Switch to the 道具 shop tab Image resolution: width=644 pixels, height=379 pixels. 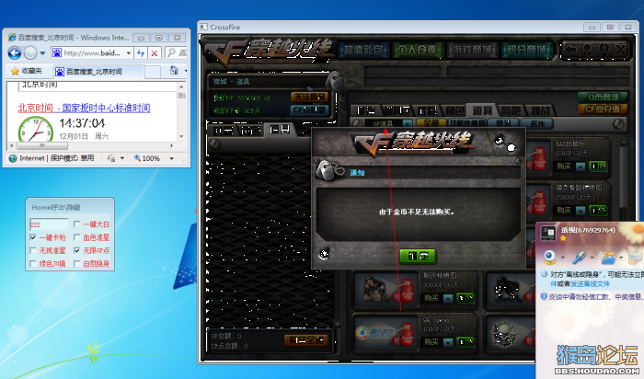tap(482, 110)
